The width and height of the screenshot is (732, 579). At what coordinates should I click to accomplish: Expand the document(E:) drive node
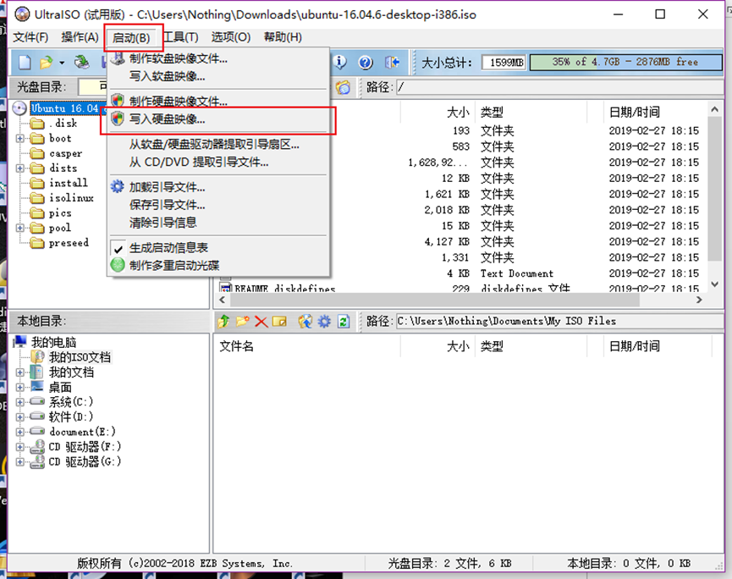[19, 432]
